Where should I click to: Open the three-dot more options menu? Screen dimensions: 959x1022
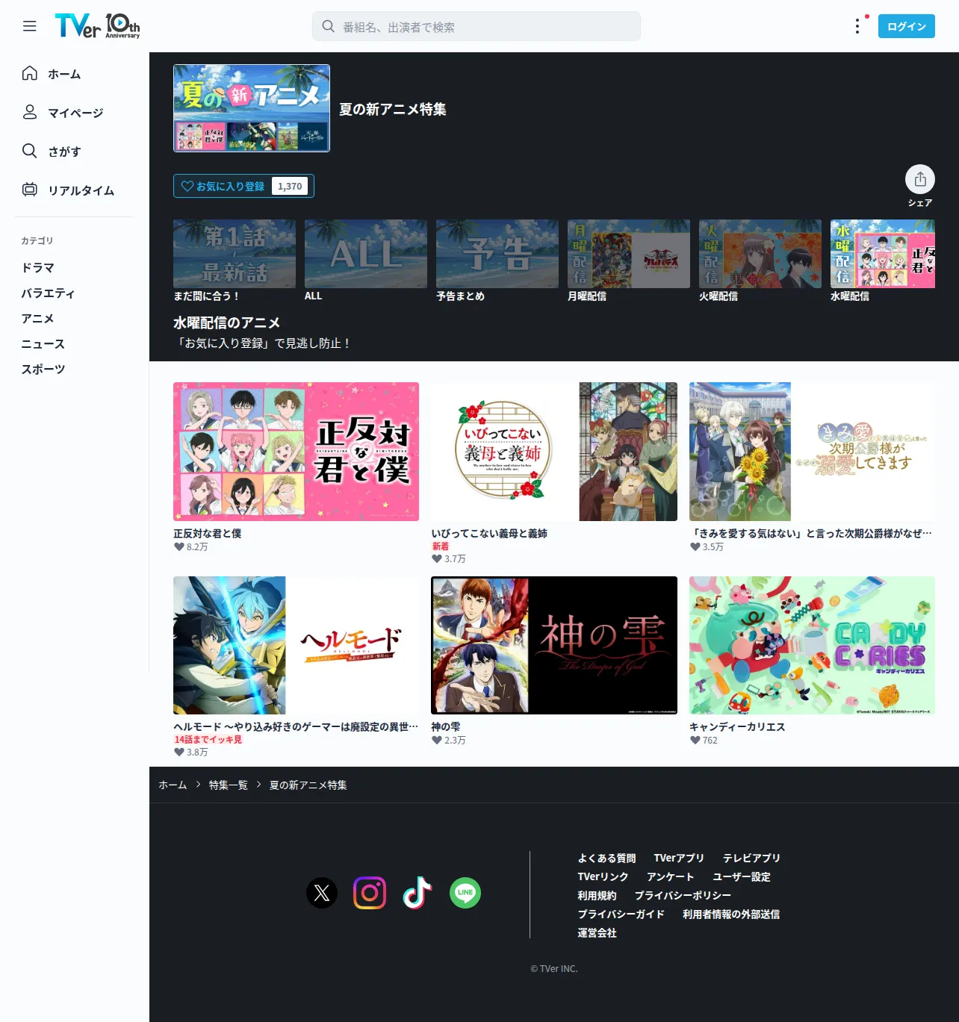857,26
